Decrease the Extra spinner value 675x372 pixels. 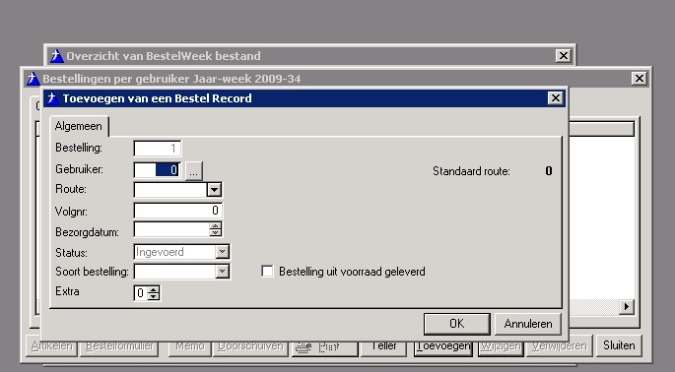click(154, 296)
